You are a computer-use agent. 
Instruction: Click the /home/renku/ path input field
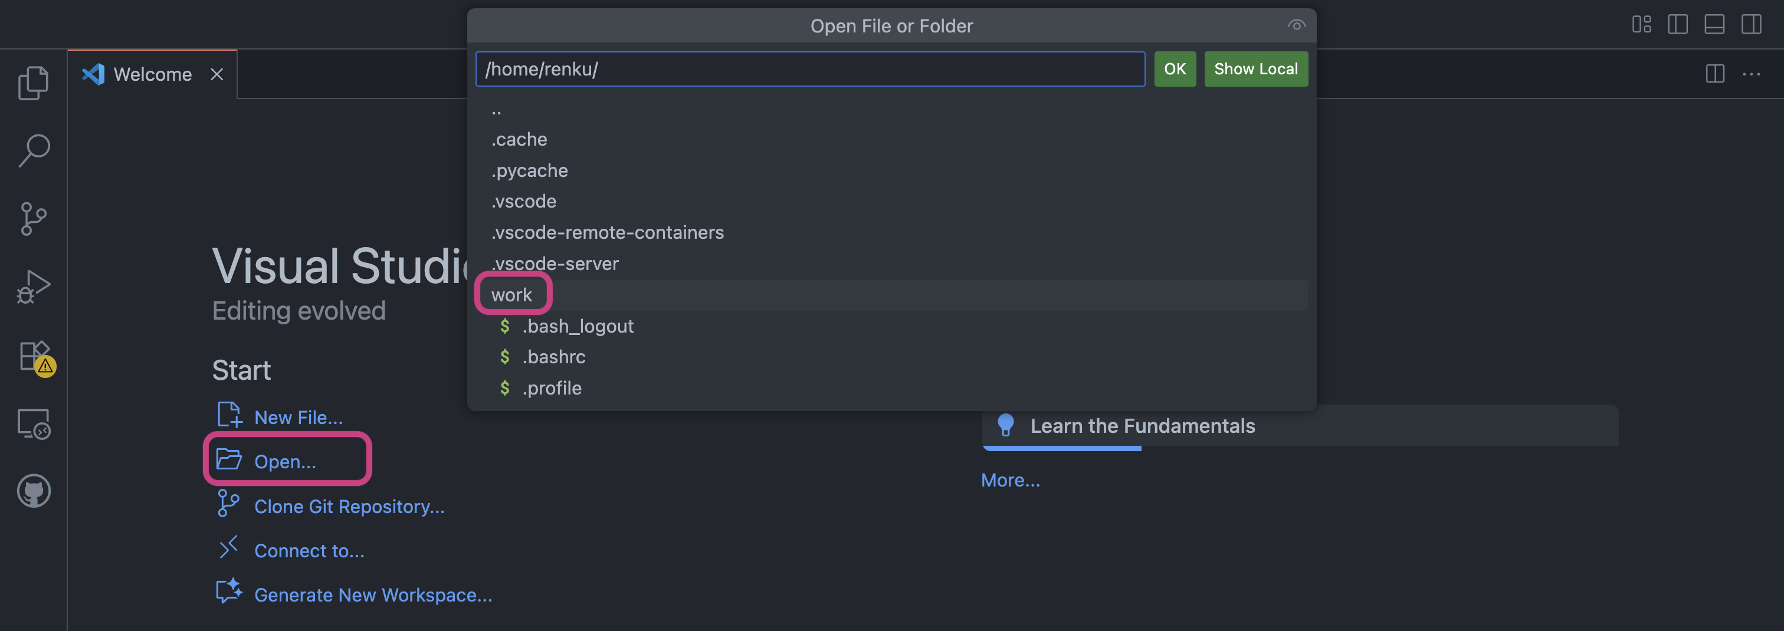pyautogui.click(x=809, y=68)
